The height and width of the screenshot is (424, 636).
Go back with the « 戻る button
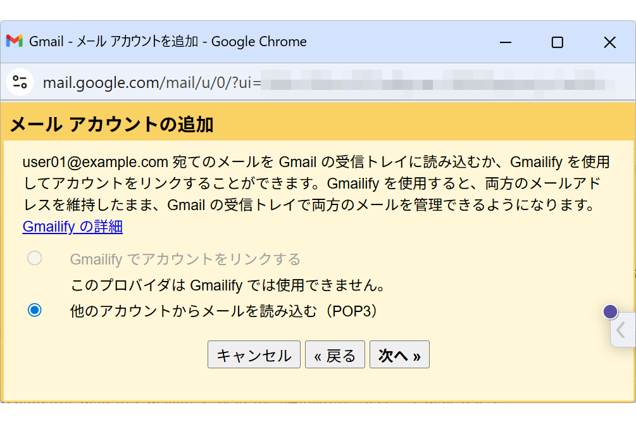(335, 355)
